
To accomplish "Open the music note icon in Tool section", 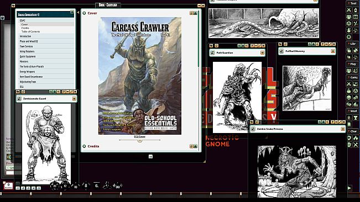I will coord(356,30).
